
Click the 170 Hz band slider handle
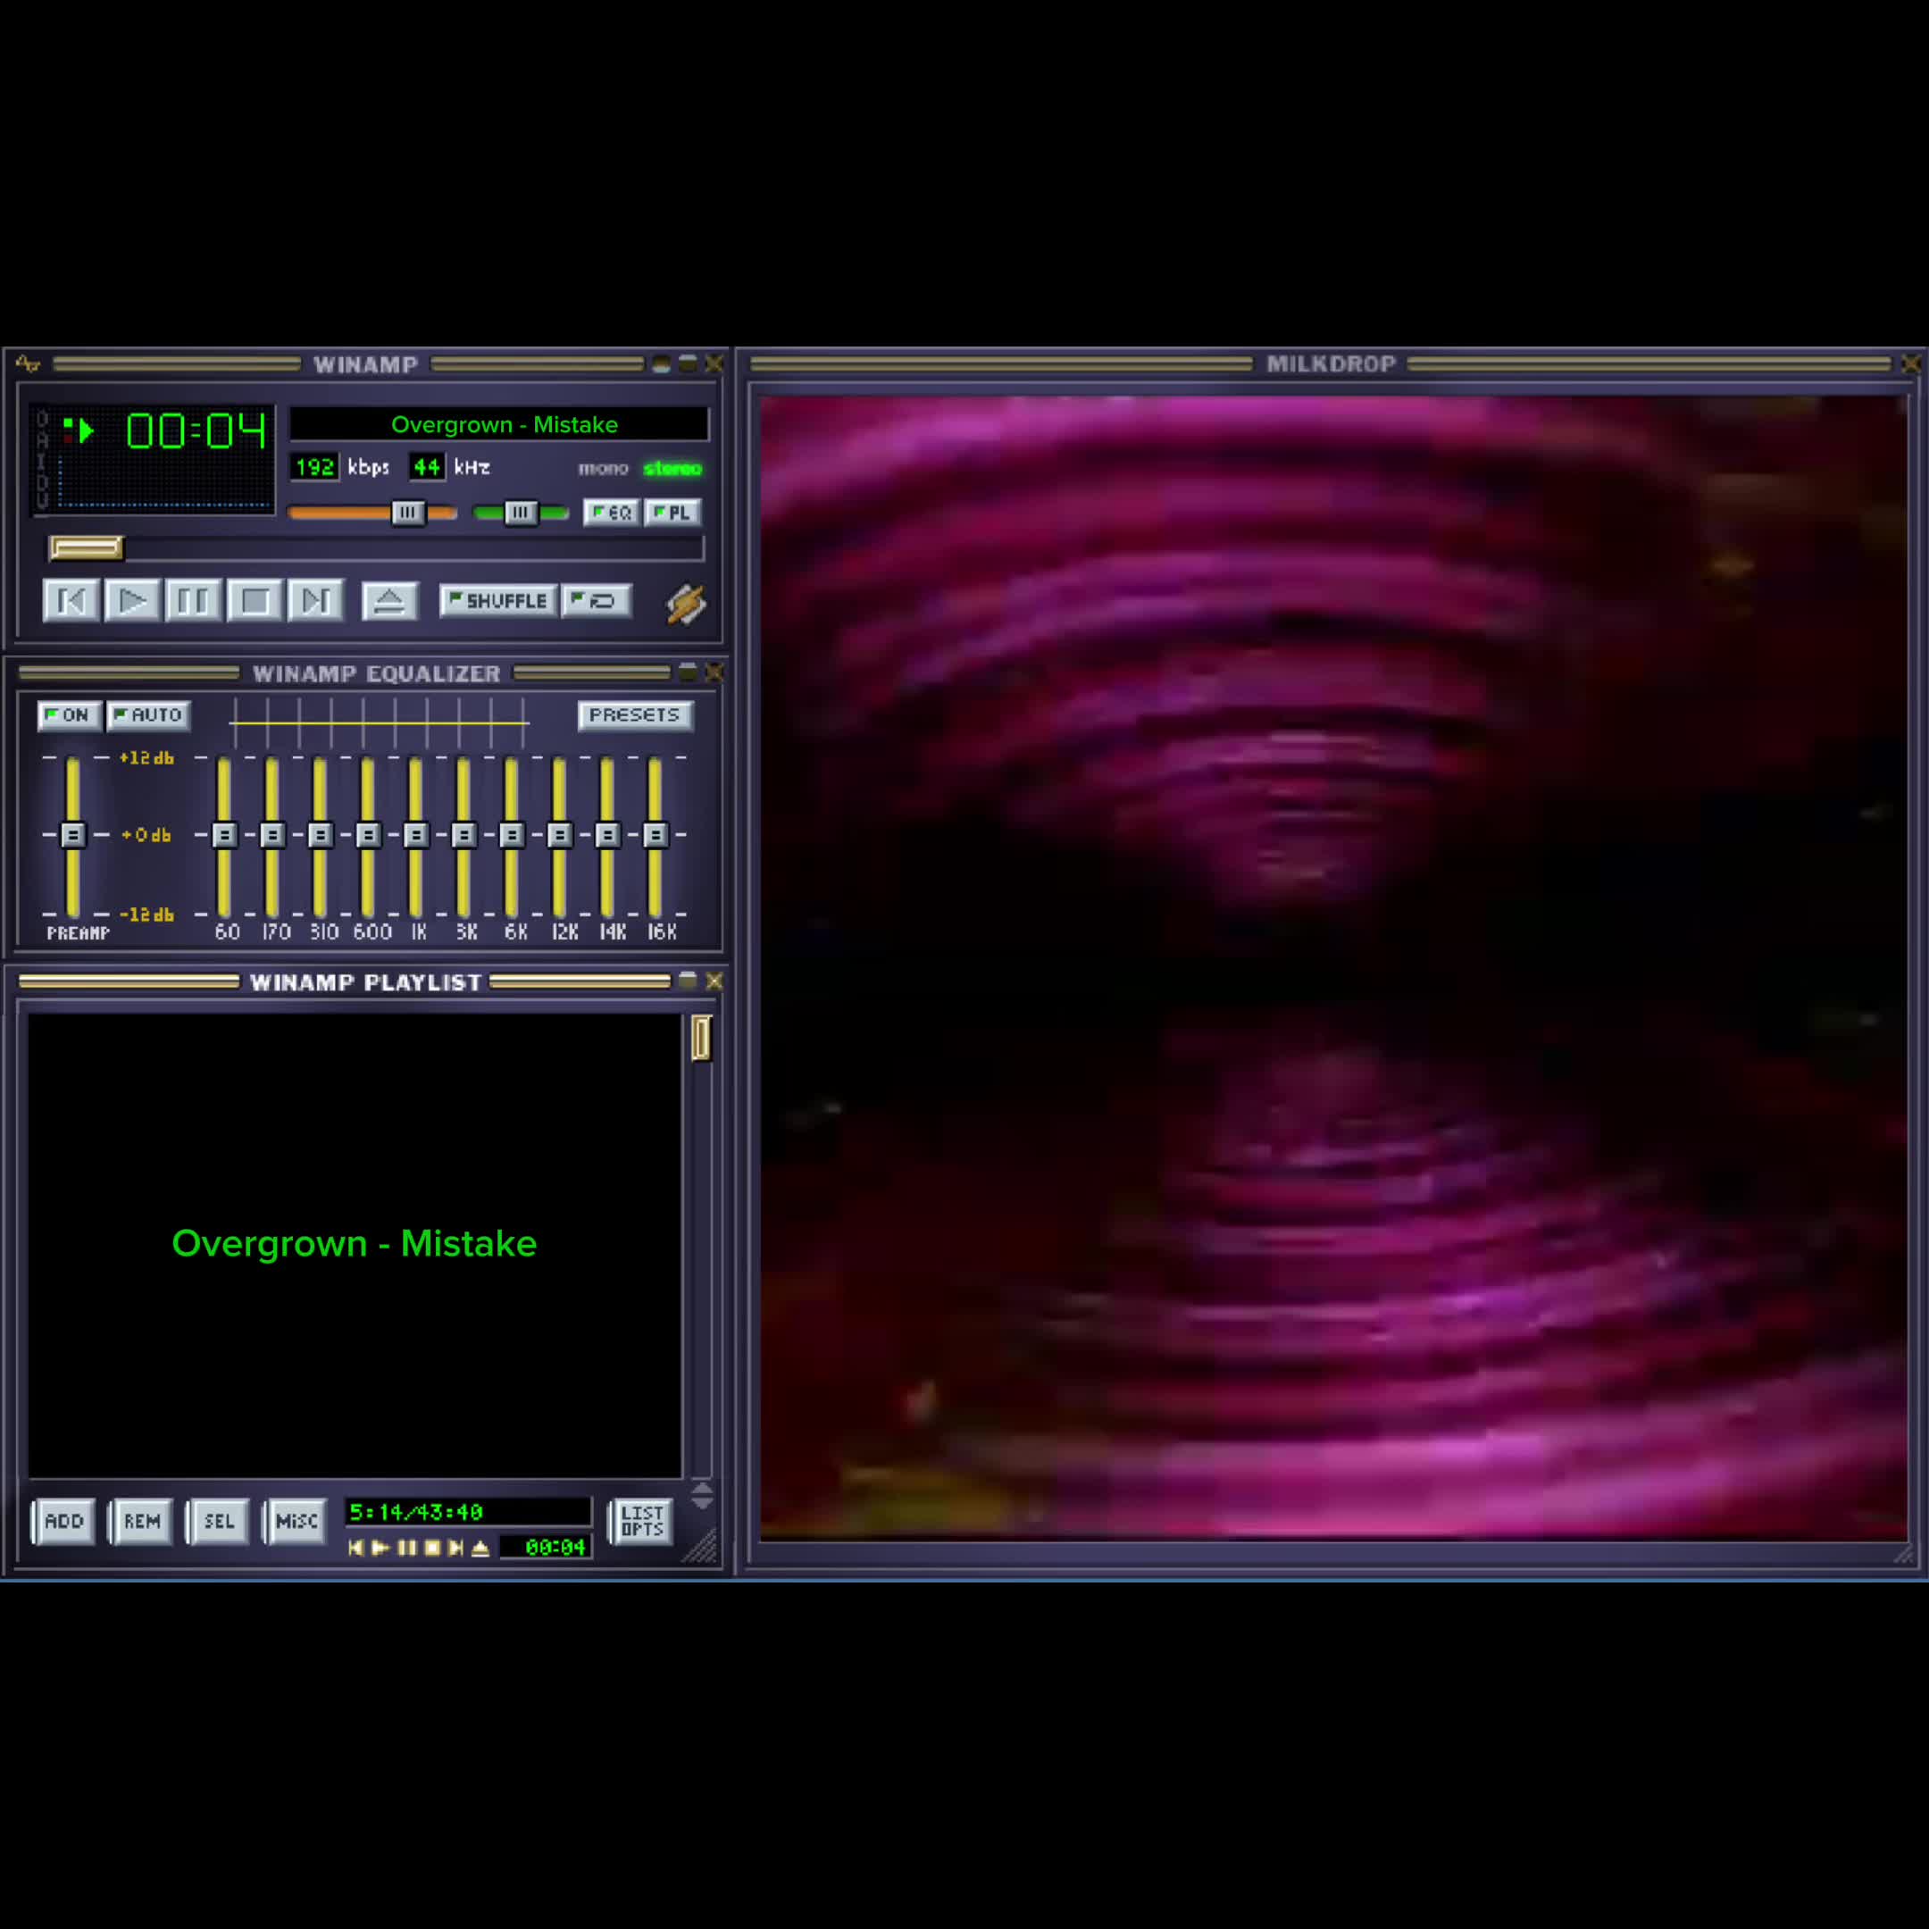271,835
